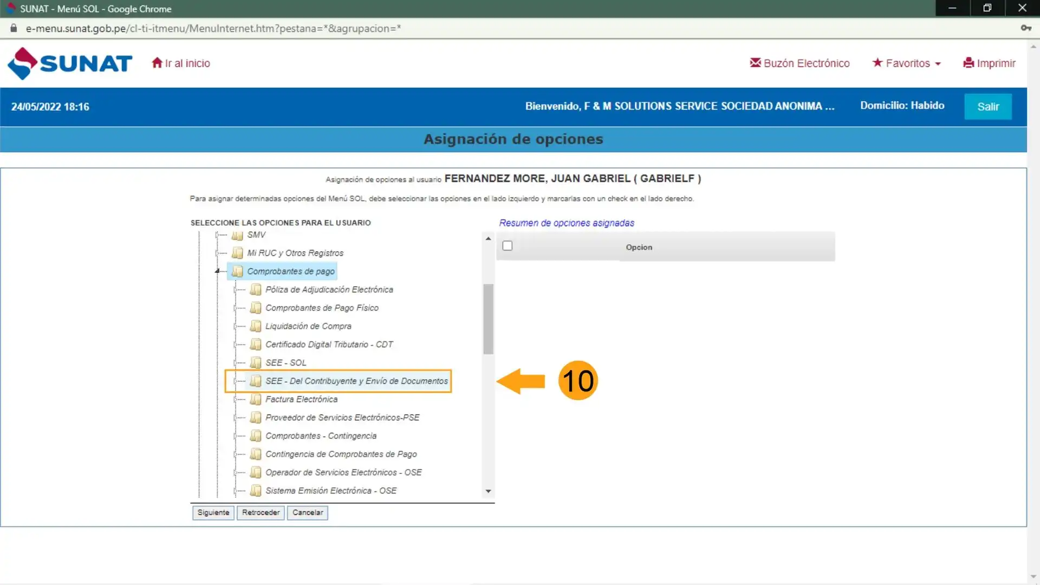Viewport: 1040px width, 585px height.
Task: Select Sistema Emisión Electrónica - OSE item
Action: click(331, 491)
